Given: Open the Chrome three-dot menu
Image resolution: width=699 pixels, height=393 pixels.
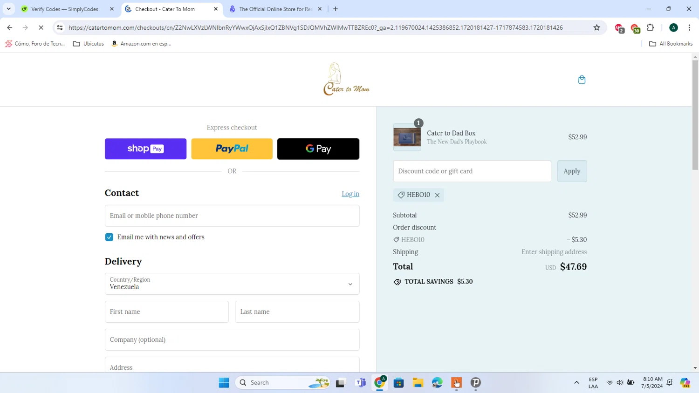Looking at the screenshot, I should tap(689, 27).
